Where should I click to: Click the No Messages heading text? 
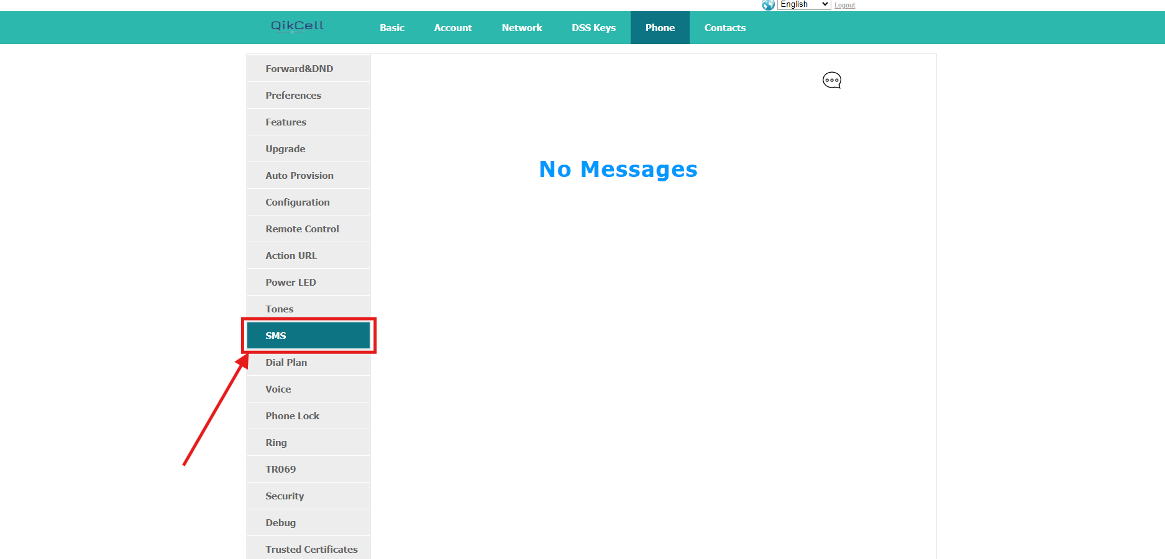[x=618, y=170]
